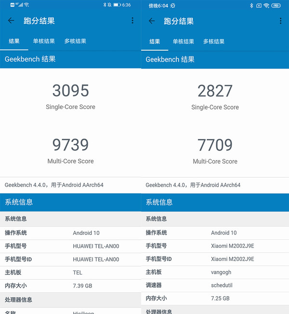Screen dimensions: 289x314
Task: Tap the multi-core score 7709
Action: (x=215, y=145)
